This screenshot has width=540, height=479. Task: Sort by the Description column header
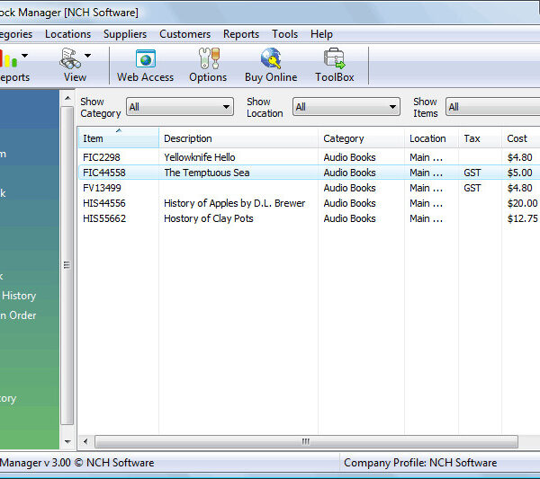238,138
